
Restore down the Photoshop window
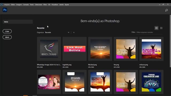163,5
